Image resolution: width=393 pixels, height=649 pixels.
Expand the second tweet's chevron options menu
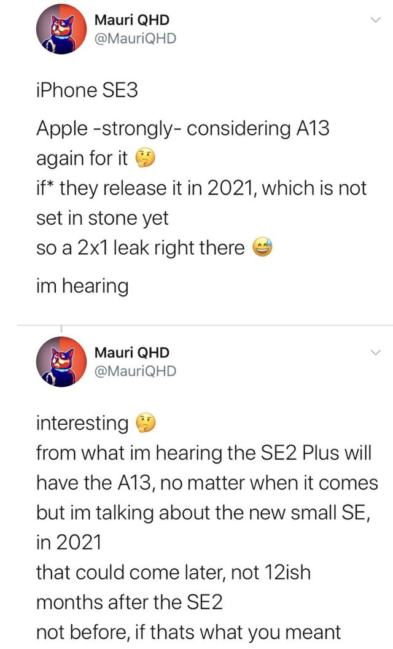[x=375, y=353]
